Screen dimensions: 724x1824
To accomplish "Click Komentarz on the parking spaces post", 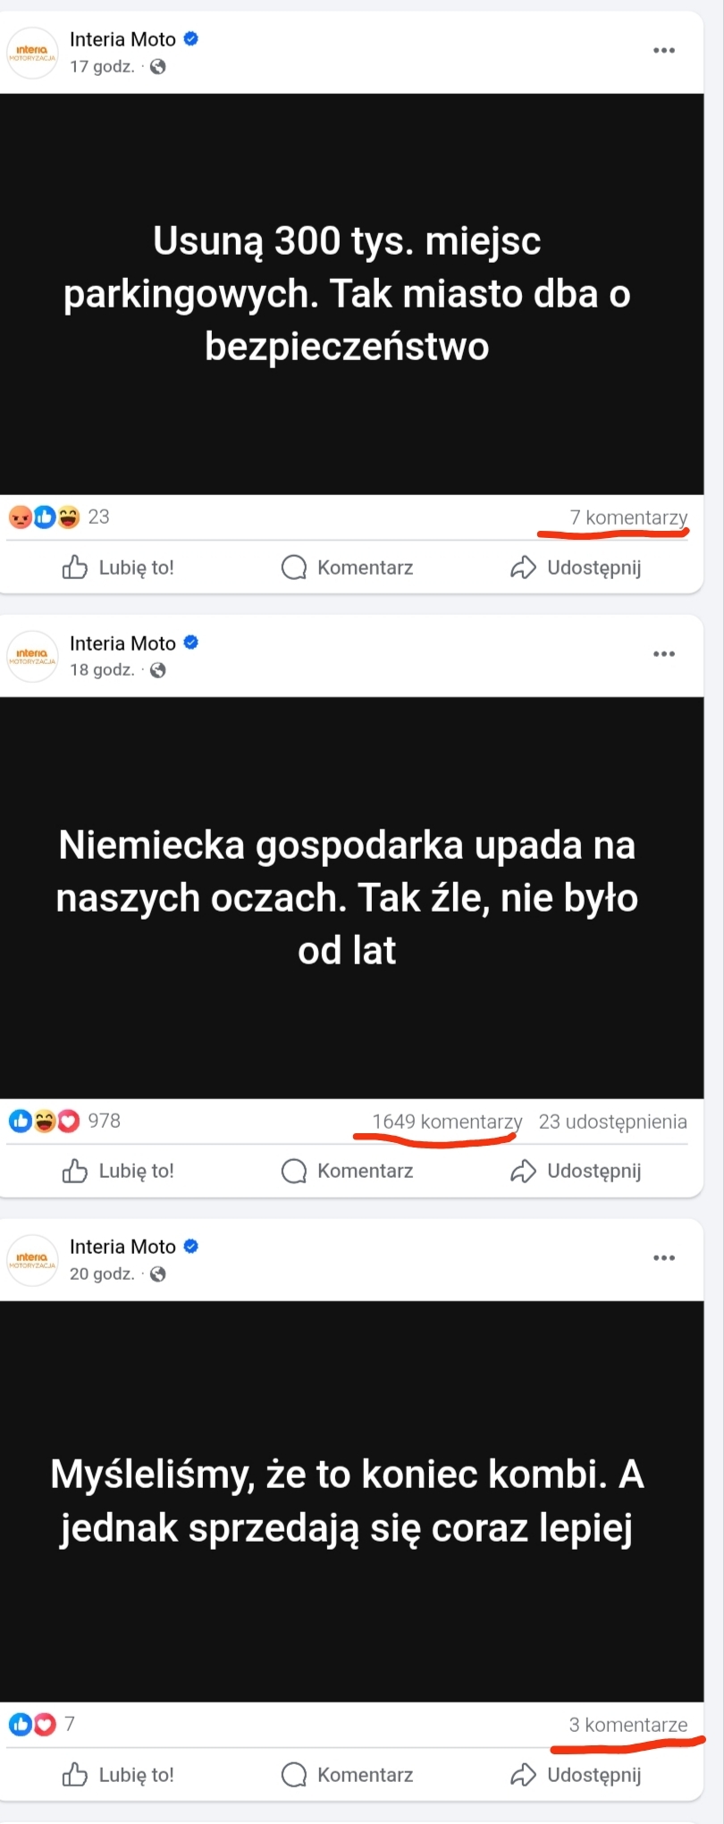I will [x=348, y=567].
